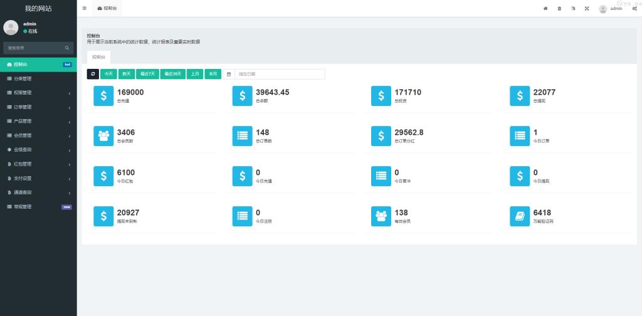This screenshot has width=642, height=316.
Task: Click the trash icon to clear cache
Action: [x=559, y=8]
